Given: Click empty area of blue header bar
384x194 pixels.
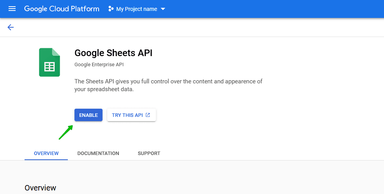Looking at the screenshot, I should 273,9.
